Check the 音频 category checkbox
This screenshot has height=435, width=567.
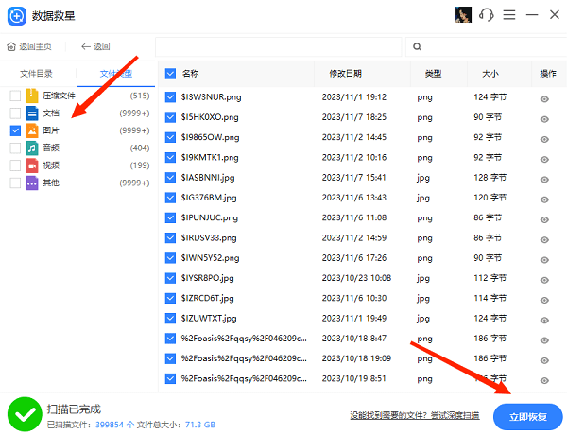[x=15, y=148]
